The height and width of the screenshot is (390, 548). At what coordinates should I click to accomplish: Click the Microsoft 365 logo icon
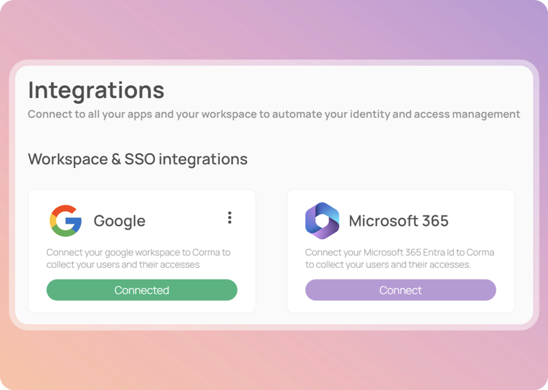coord(322,220)
